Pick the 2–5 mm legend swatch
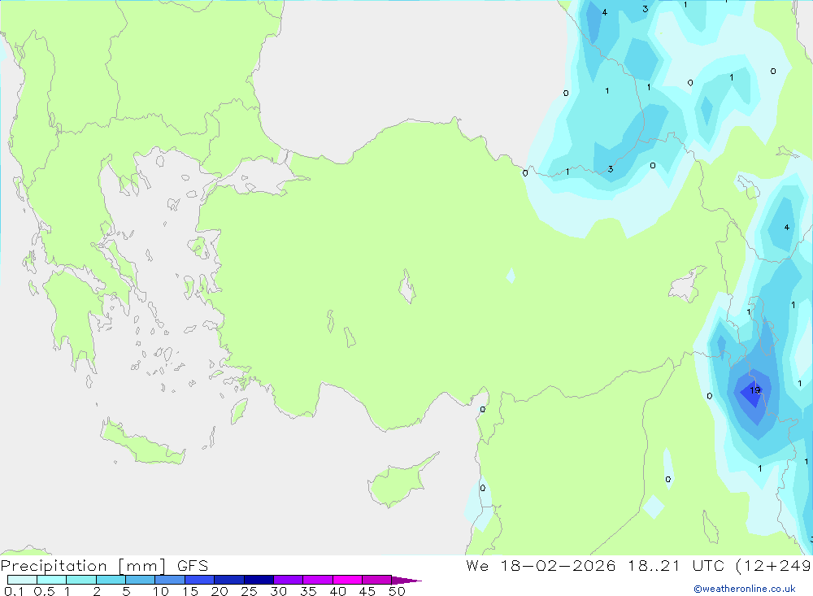The width and height of the screenshot is (813, 596). [x=111, y=580]
